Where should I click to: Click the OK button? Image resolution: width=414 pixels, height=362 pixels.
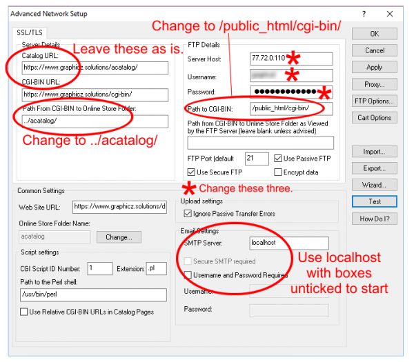pos(375,33)
